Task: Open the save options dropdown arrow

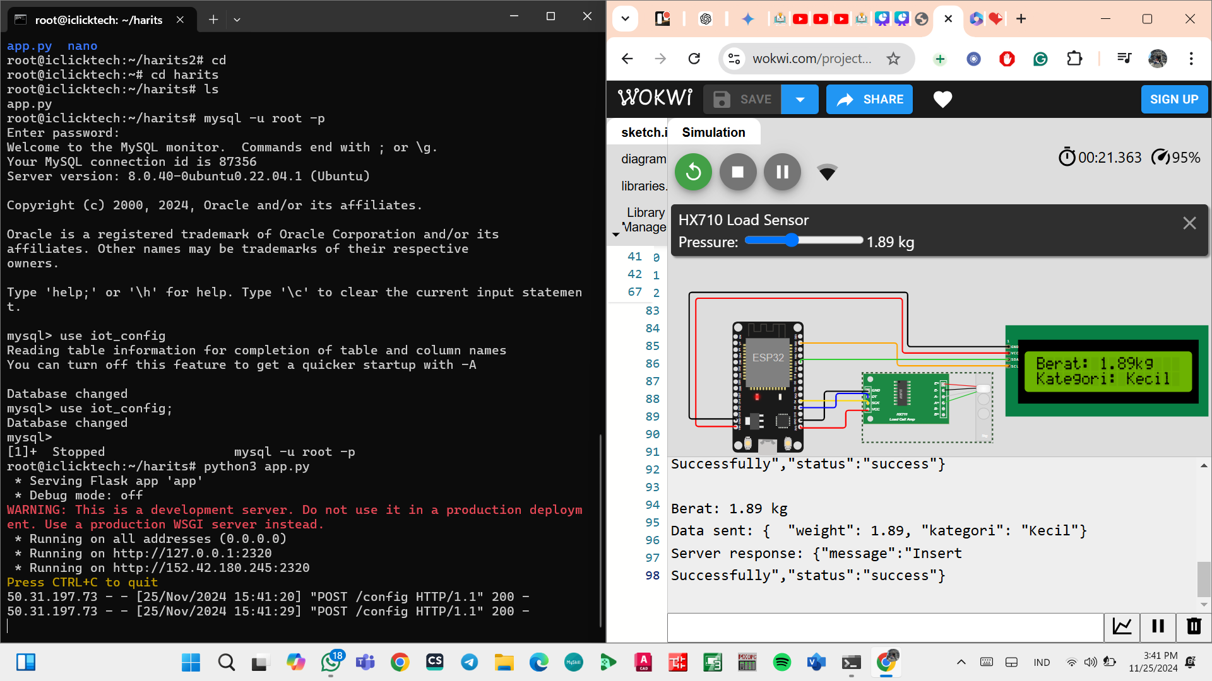Action: (x=800, y=99)
